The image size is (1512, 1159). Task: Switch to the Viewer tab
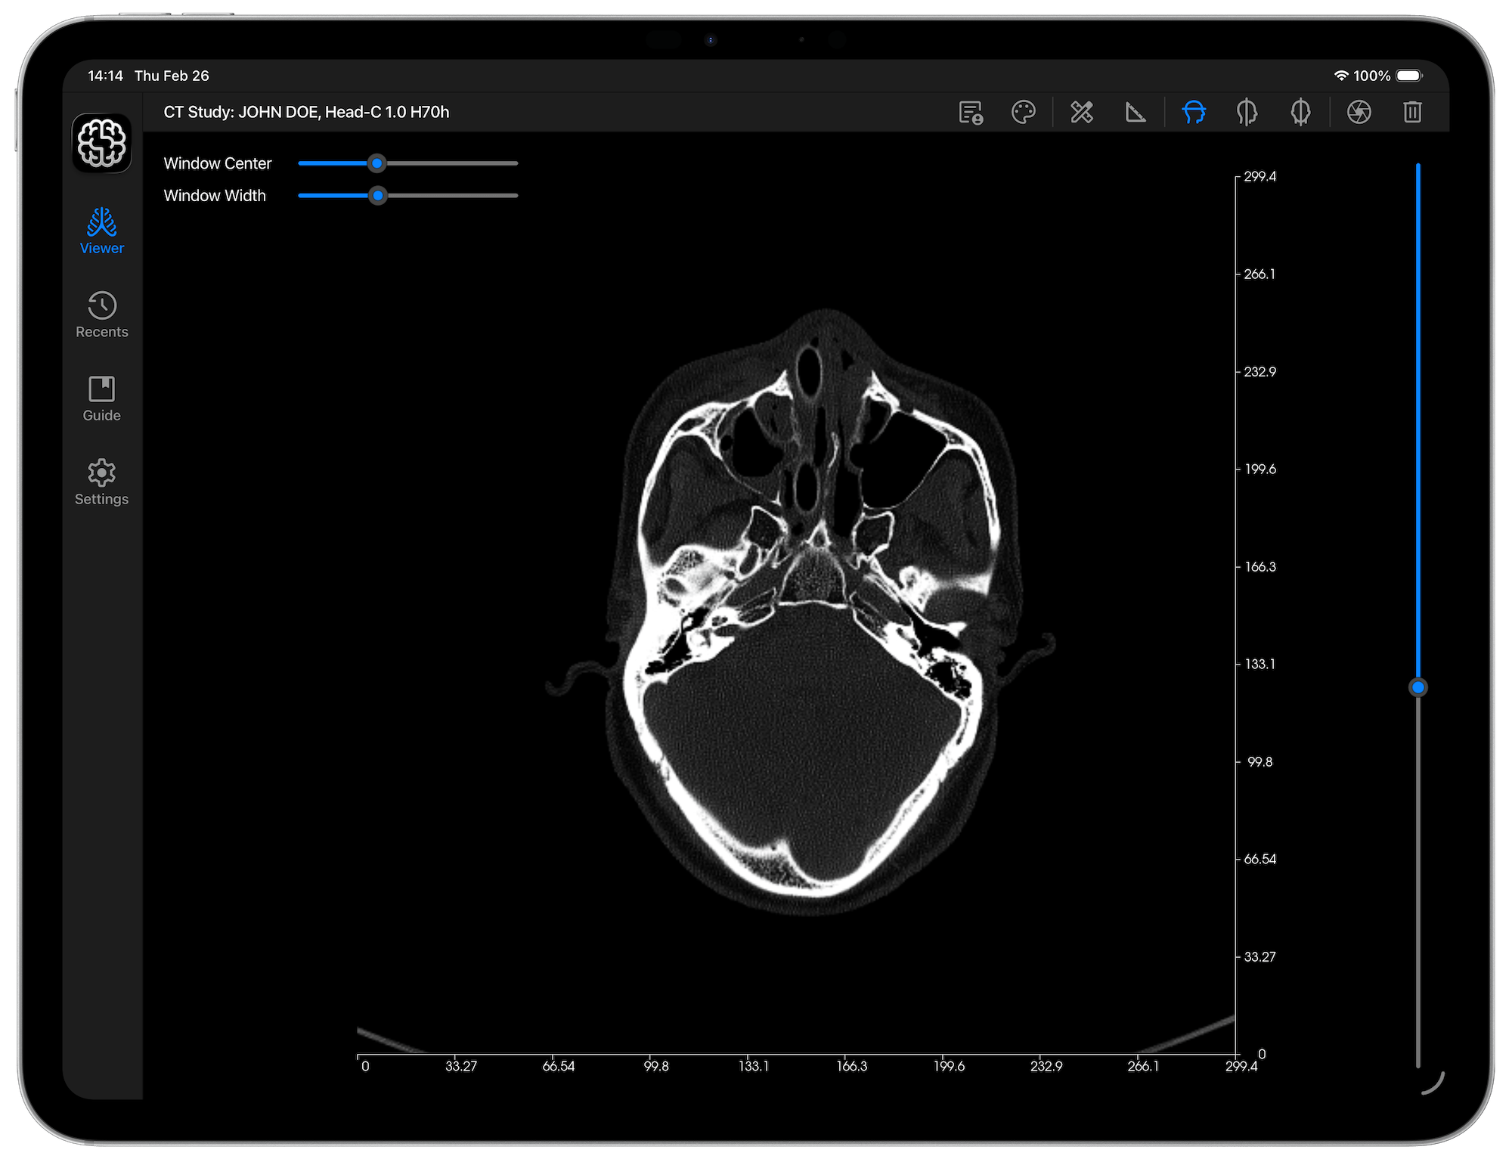point(101,231)
